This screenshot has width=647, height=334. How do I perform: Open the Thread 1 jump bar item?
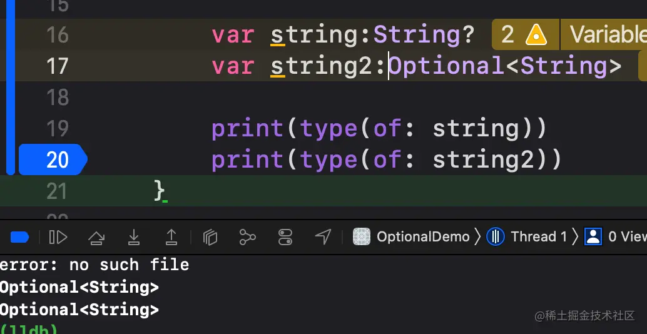point(527,236)
